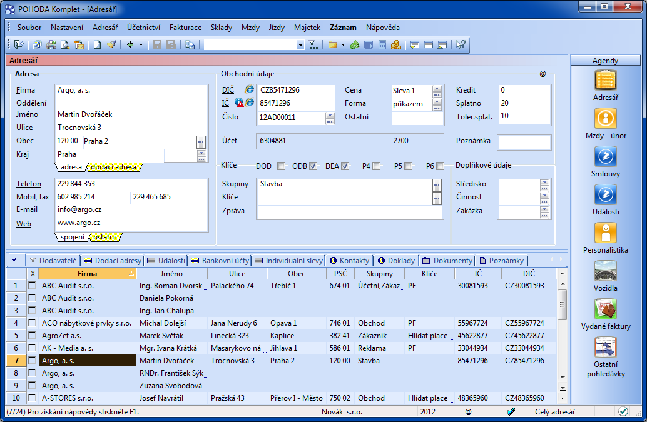Image resolution: width=647 pixels, height=422 pixels.
Task: Switch to the Dodavatelé tab
Action: [x=53, y=261]
